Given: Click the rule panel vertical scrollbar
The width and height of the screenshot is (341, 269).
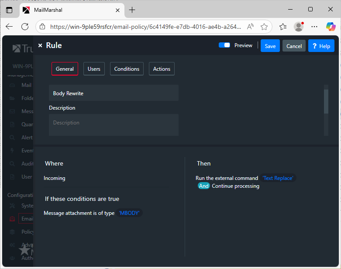Looking at the screenshot, I should pyautogui.click(x=326, y=101).
